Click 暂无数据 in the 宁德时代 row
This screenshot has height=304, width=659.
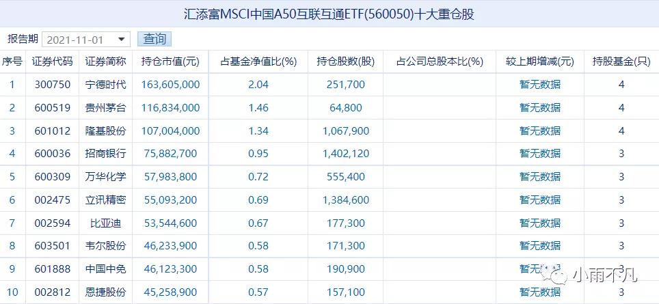[x=540, y=85]
